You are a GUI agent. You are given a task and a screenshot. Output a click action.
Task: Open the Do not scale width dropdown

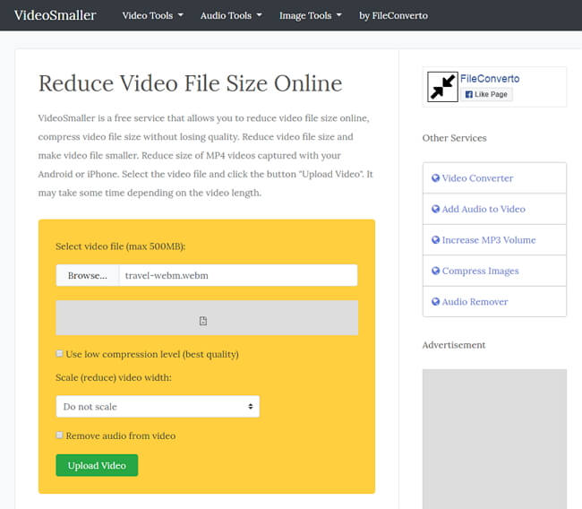coord(158,407)
